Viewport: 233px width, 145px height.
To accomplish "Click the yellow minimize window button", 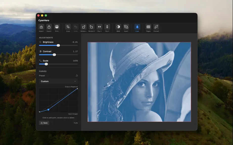I will pyautogui.click(x=42, y=15).
